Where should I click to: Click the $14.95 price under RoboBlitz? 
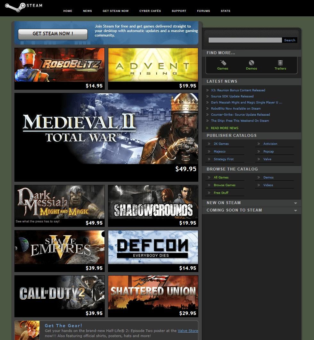[x=94, y=86]
